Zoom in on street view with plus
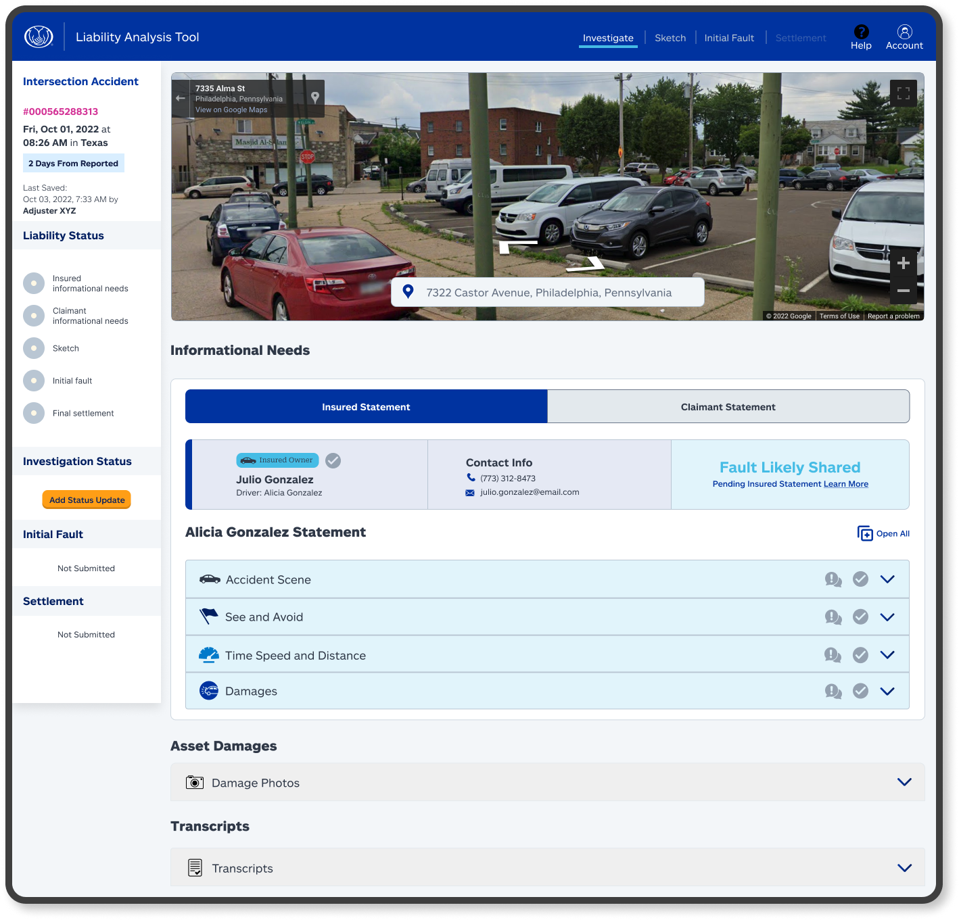 (903, 263)
